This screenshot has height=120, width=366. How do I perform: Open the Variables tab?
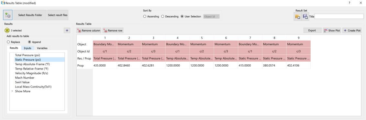click(42, 48)
